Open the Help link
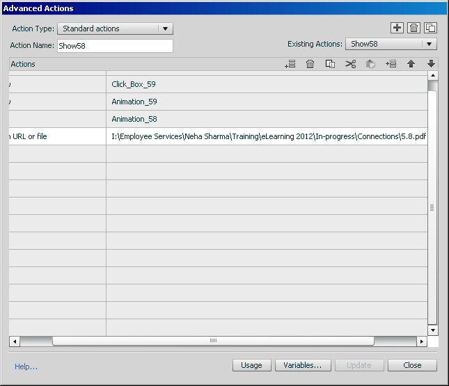Viewport: 449px width, 386px height. click(26, 367)
